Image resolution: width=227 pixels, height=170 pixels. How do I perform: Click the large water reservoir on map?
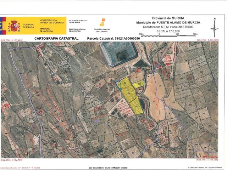click(120, 53)
